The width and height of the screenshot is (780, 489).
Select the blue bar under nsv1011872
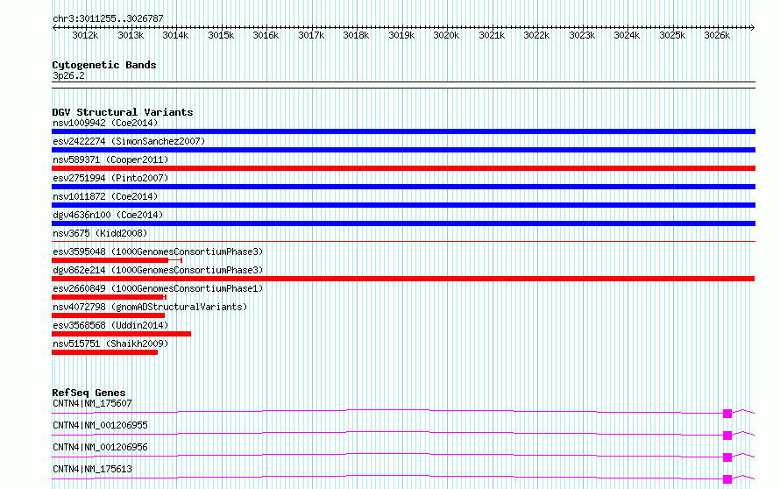pyautogui.click(x=403, y=205)
